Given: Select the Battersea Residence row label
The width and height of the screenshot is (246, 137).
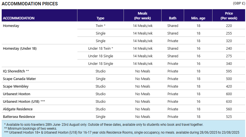Looking at the screenshot, I should [19, 117].
